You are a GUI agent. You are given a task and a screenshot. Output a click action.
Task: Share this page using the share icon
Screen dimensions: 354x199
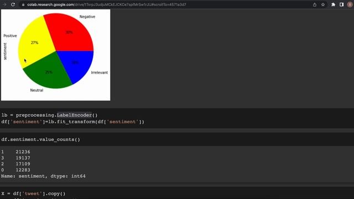tap(315, 4)
